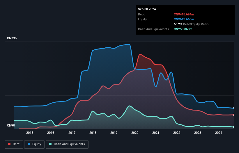
Task: Select the 2020 x-axis label
Action: coord(135,133)
